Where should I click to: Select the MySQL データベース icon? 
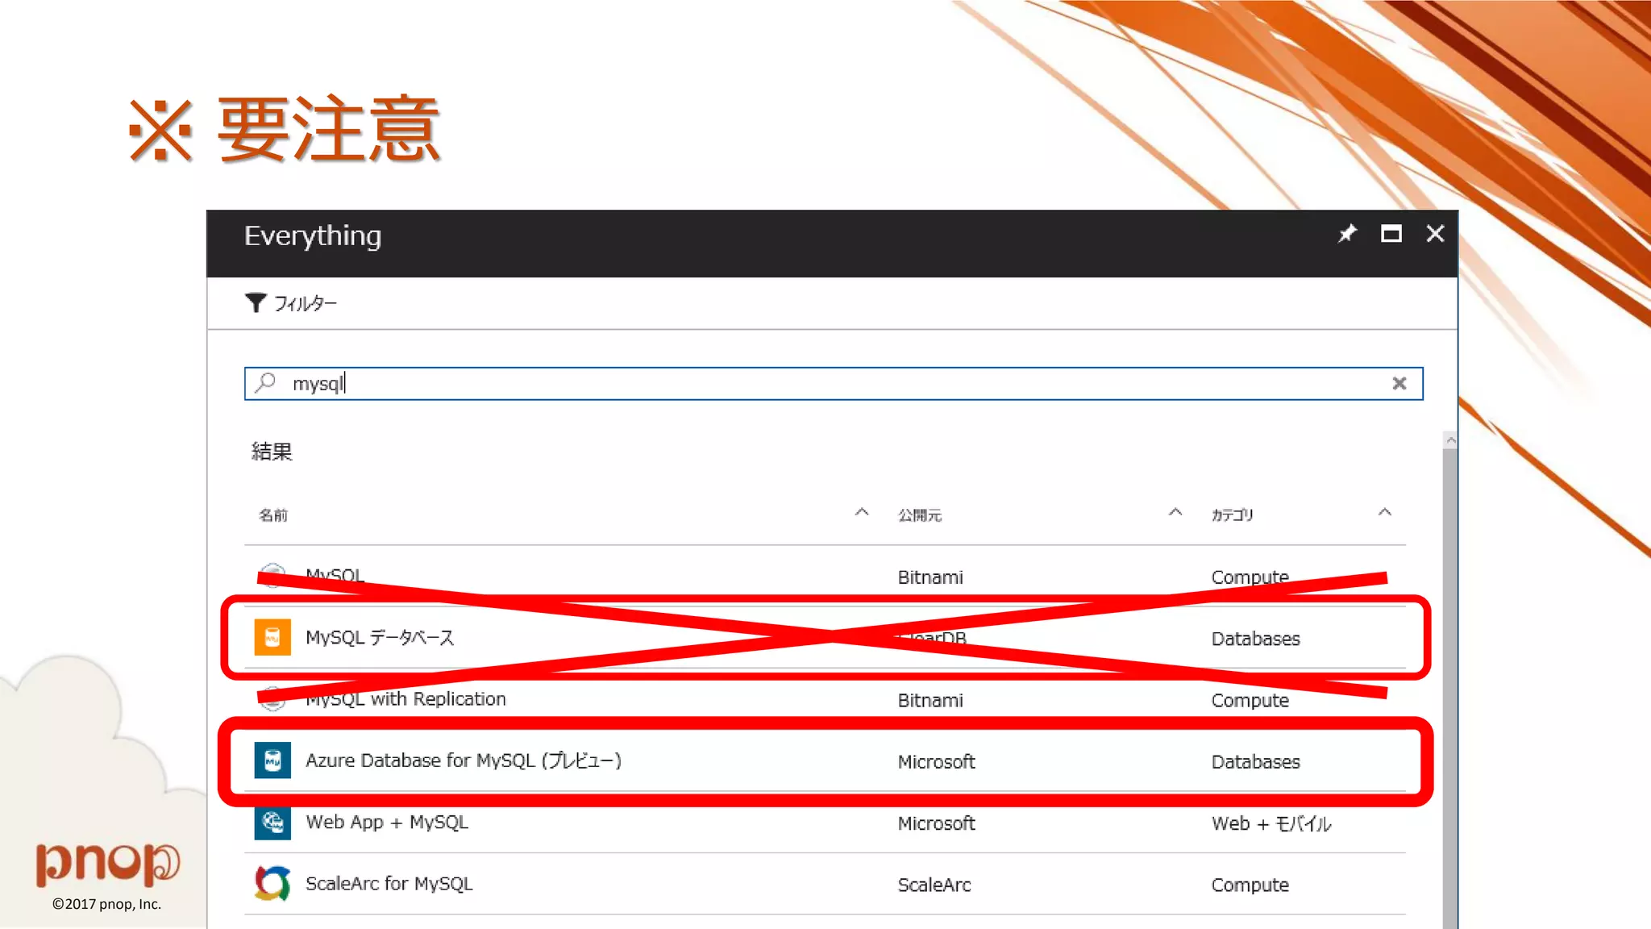[x=272, y=637]
